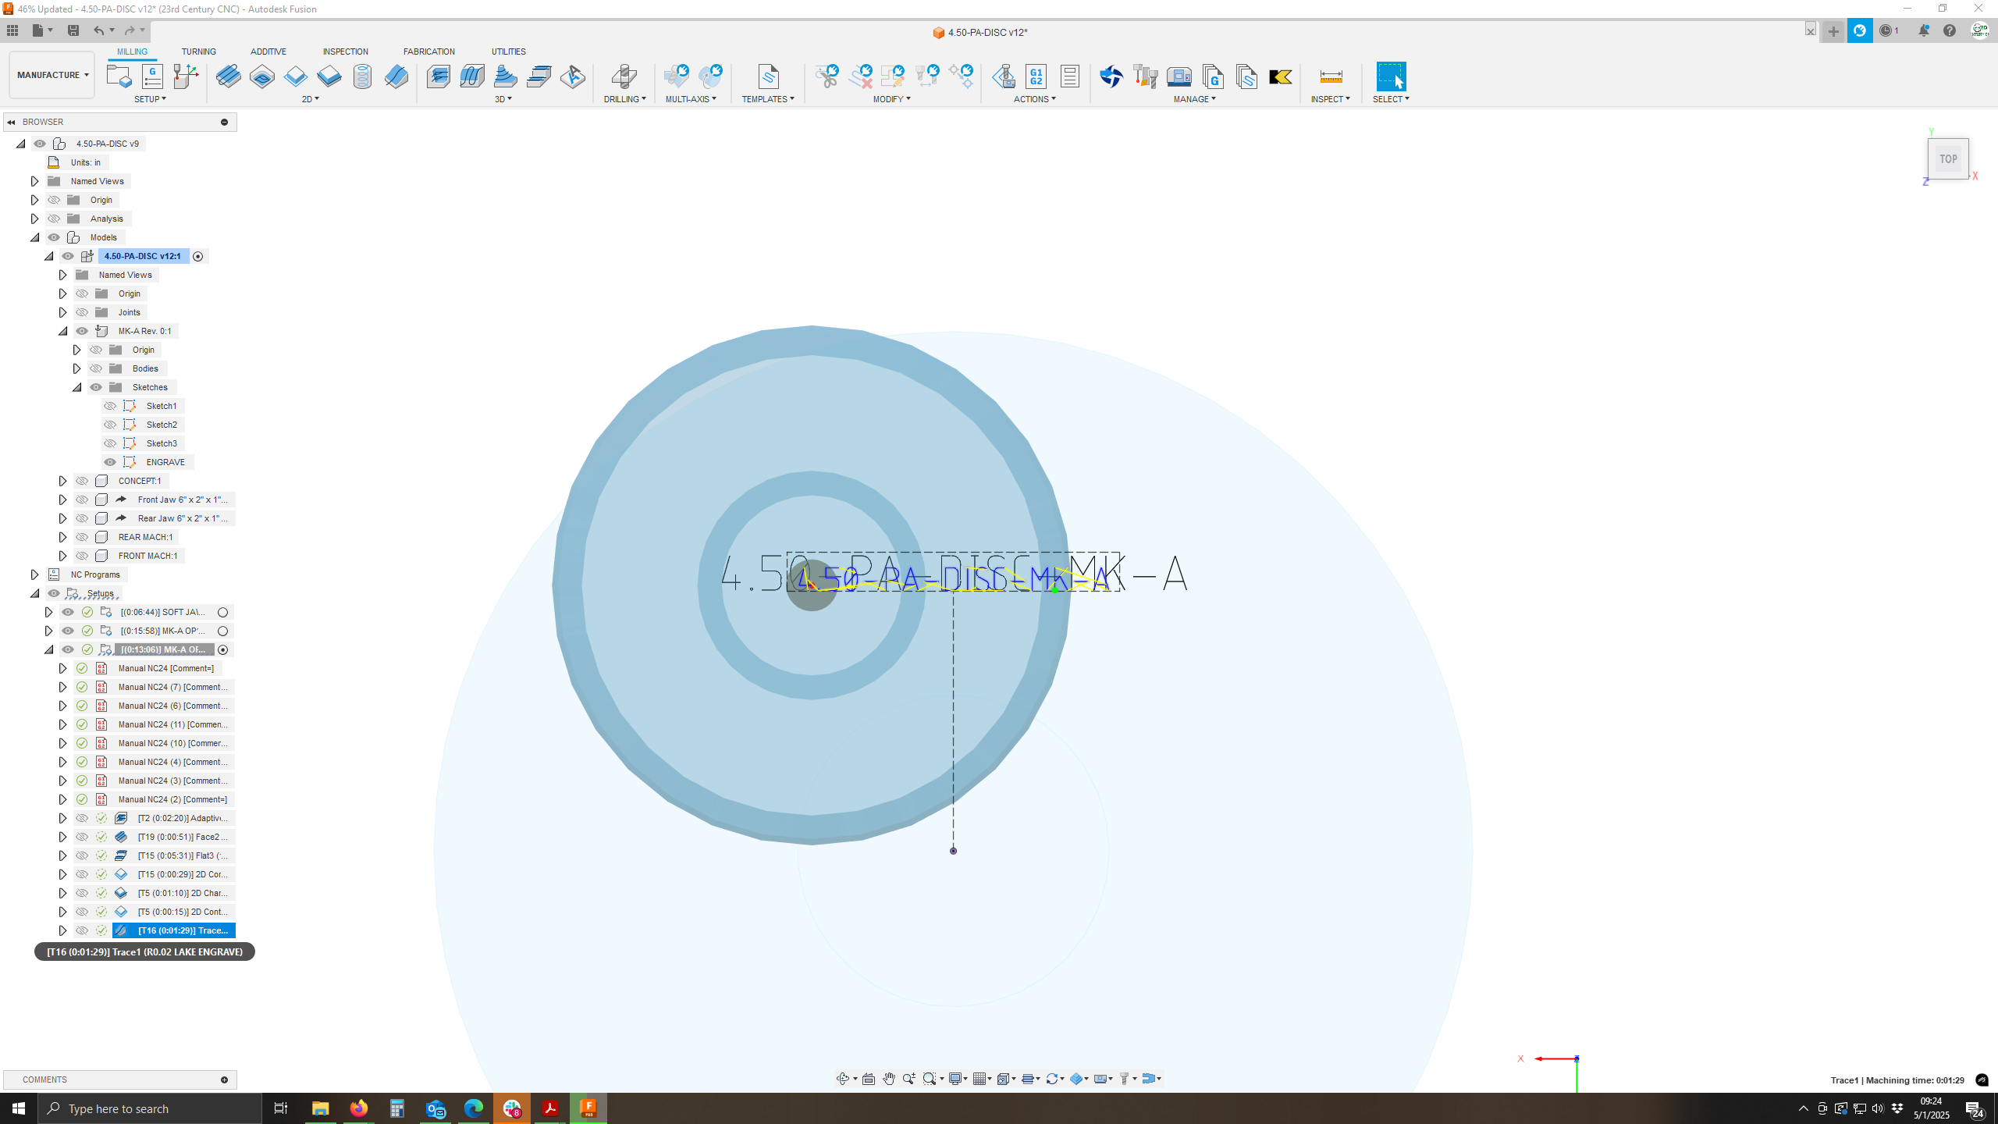Image resolution: width=1998 pixels, height=1124 pixels.
Task: Collapse the Browser panel arrows
Action: coord(11,122)
